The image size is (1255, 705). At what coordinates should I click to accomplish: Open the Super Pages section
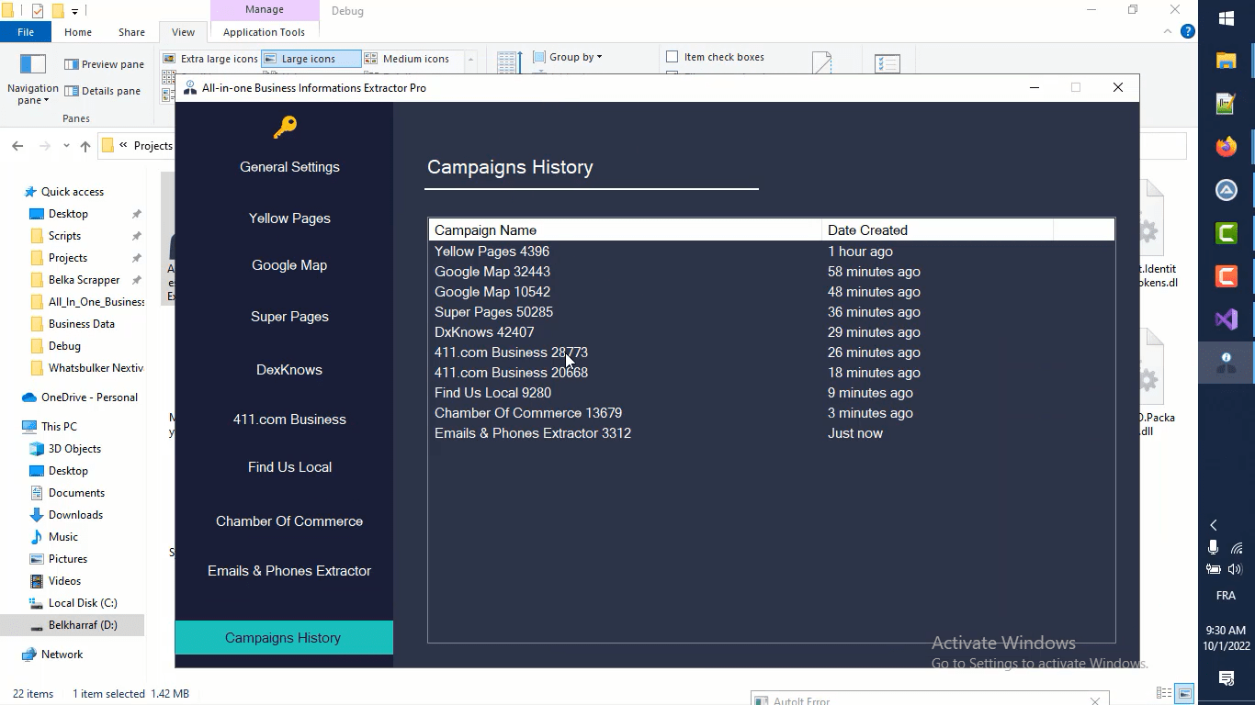tap(289, 317)
